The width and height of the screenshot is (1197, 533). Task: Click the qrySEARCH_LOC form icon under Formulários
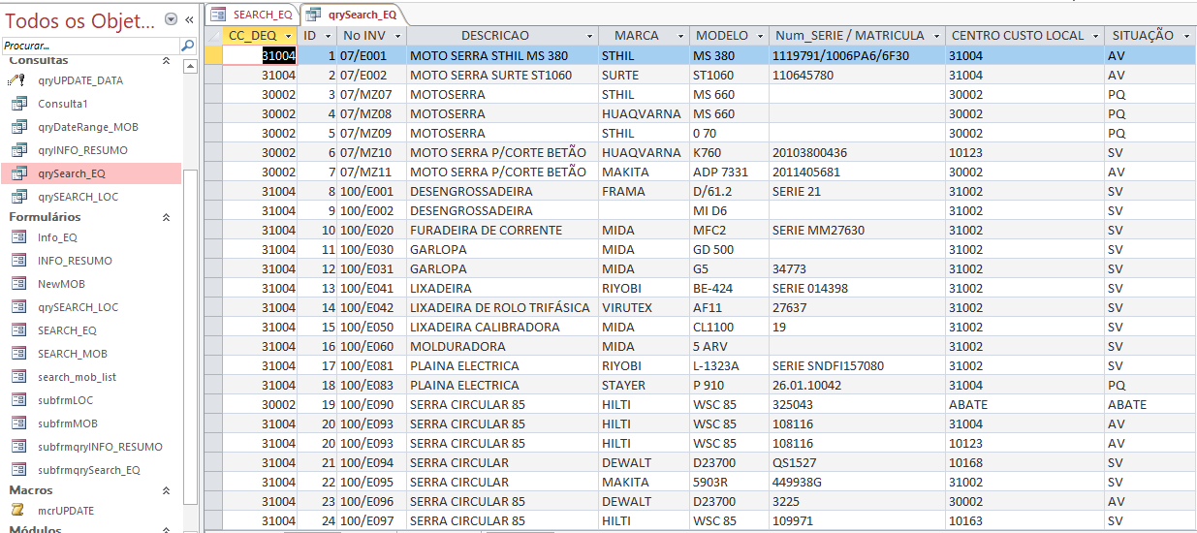click(x=18, y=307)
